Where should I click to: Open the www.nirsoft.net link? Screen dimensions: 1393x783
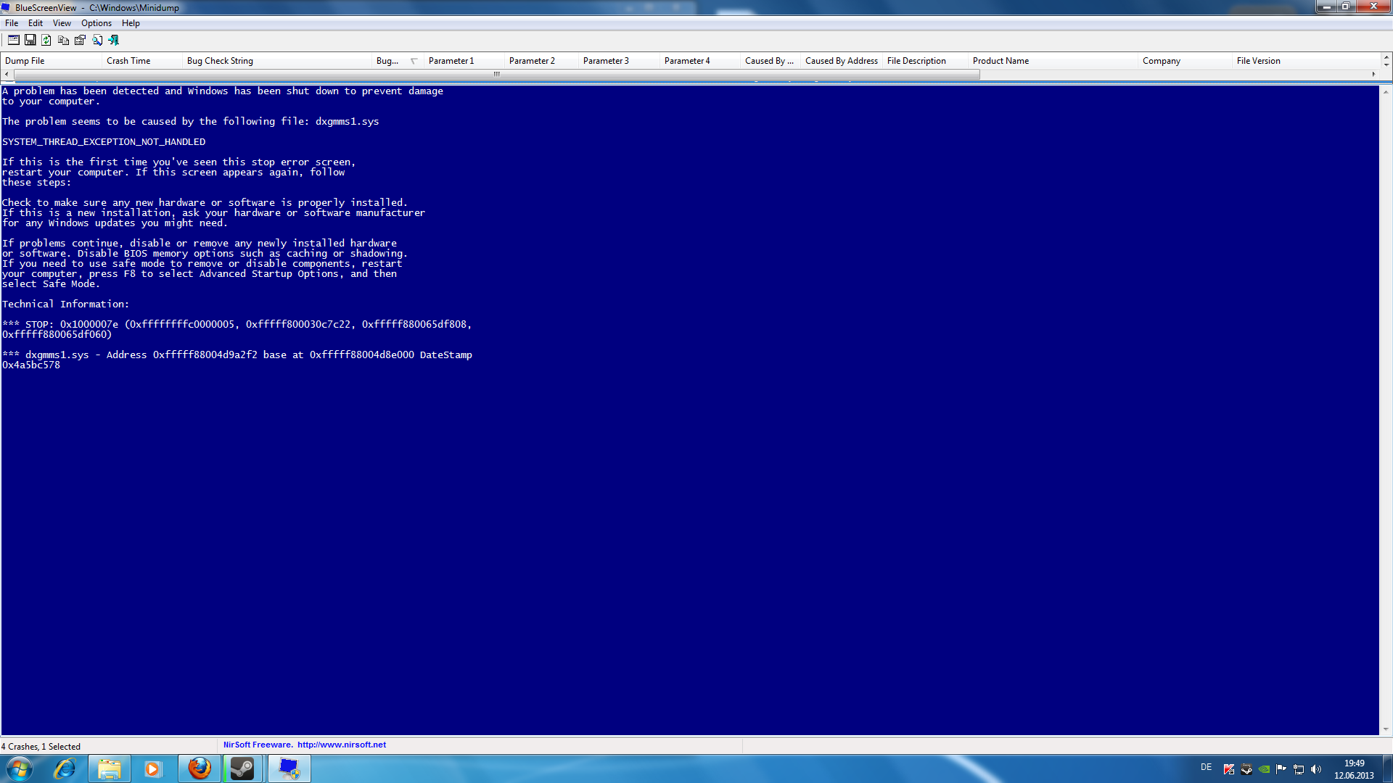click(x=341, y=745)
